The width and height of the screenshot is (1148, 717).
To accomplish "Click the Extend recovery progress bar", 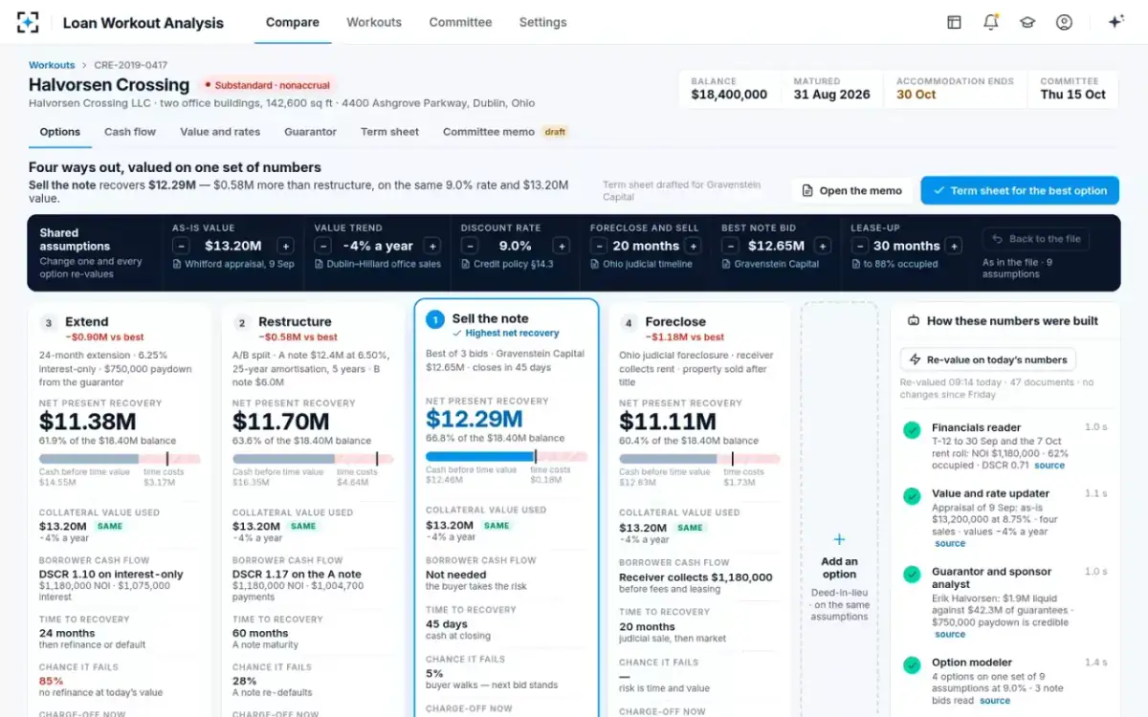I will tap(120, 459).
